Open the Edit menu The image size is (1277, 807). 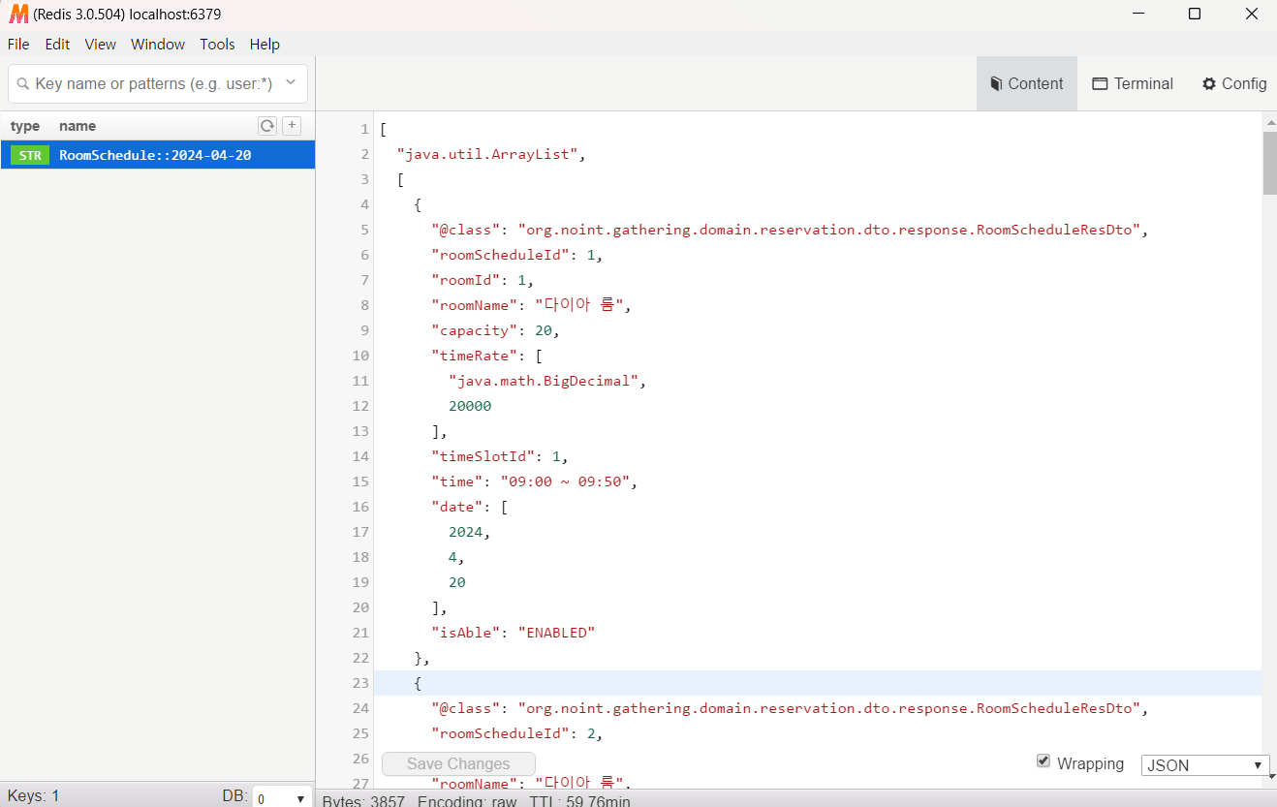click(57, 45)
